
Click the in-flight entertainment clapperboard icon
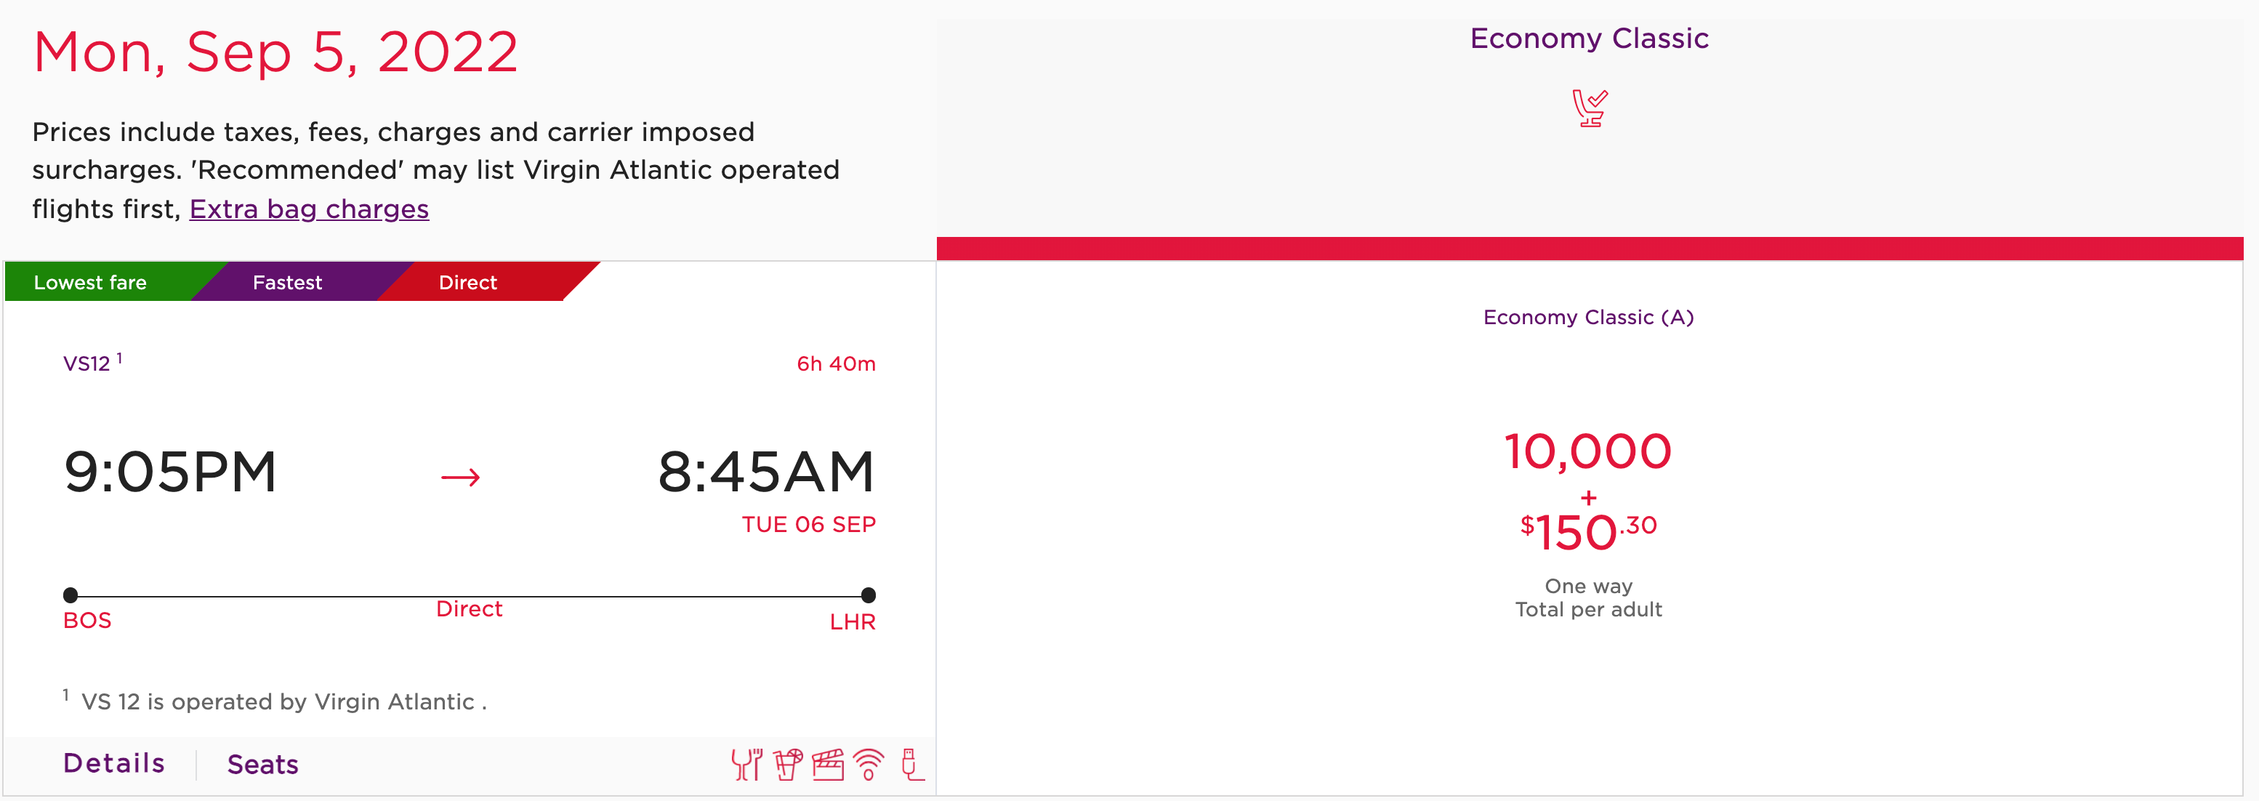click(828, 764)
